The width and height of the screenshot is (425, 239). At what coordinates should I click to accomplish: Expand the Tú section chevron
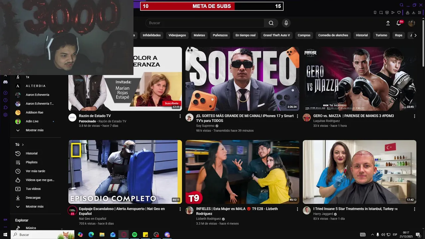coord(23,145)
